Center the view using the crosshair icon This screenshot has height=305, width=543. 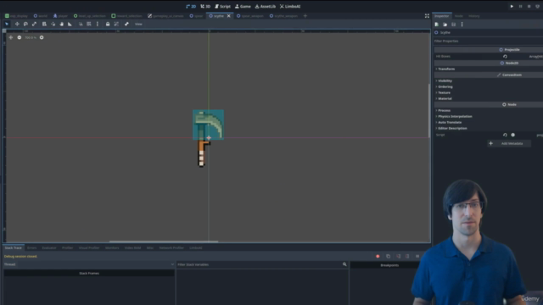(x=11, y=37)
